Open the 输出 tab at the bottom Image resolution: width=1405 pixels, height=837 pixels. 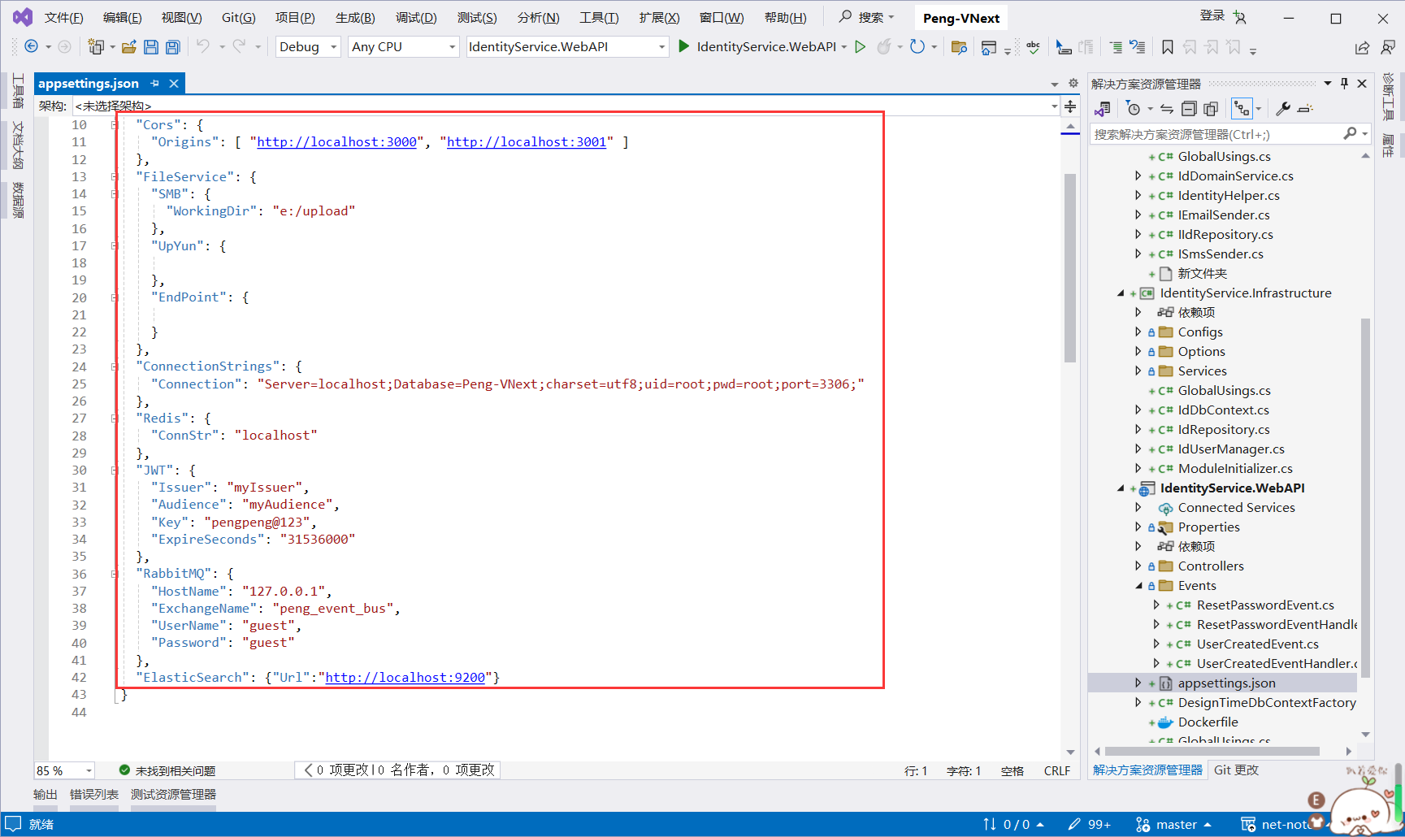[46, 794]
